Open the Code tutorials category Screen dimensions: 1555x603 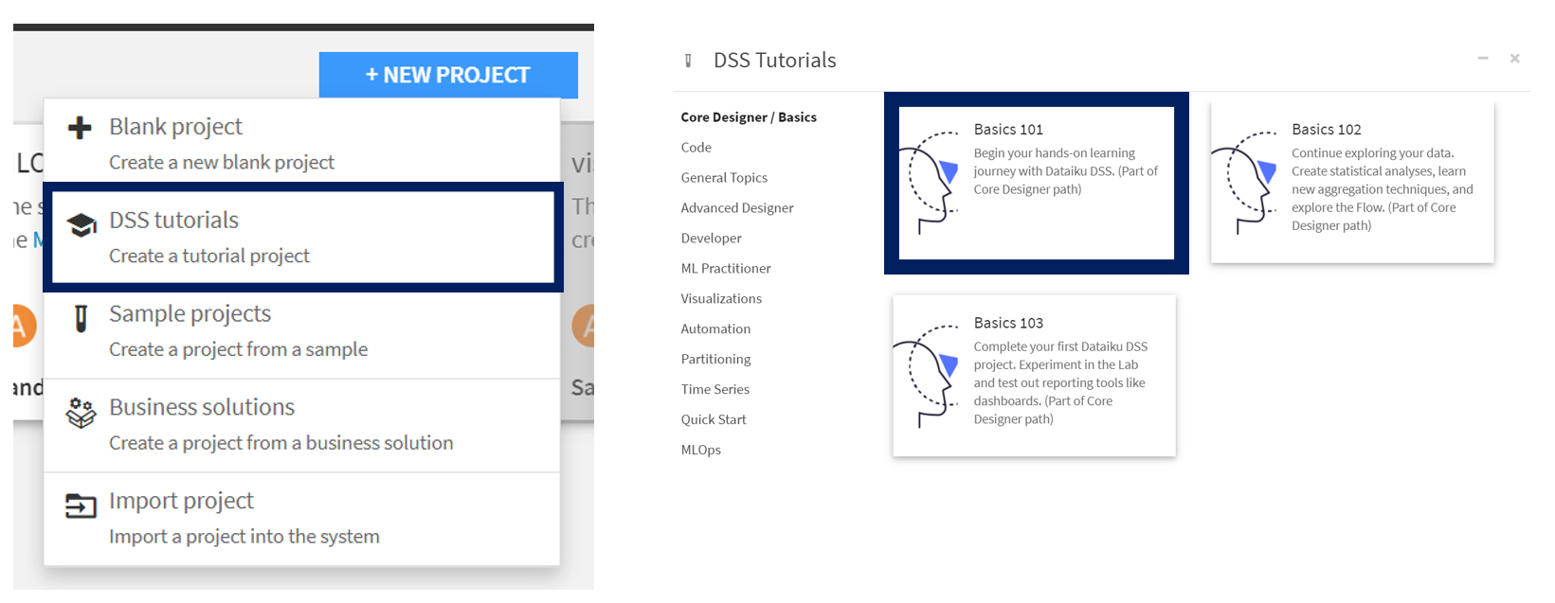tap(696, 148)
